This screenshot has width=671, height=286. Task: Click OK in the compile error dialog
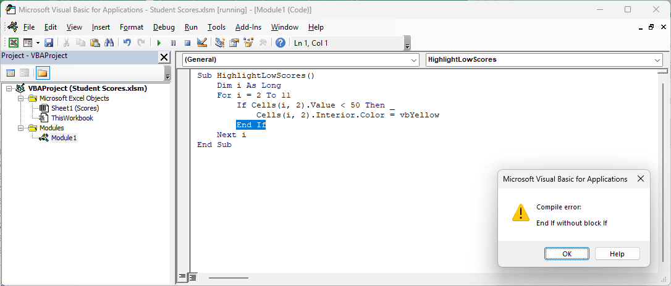567,253
